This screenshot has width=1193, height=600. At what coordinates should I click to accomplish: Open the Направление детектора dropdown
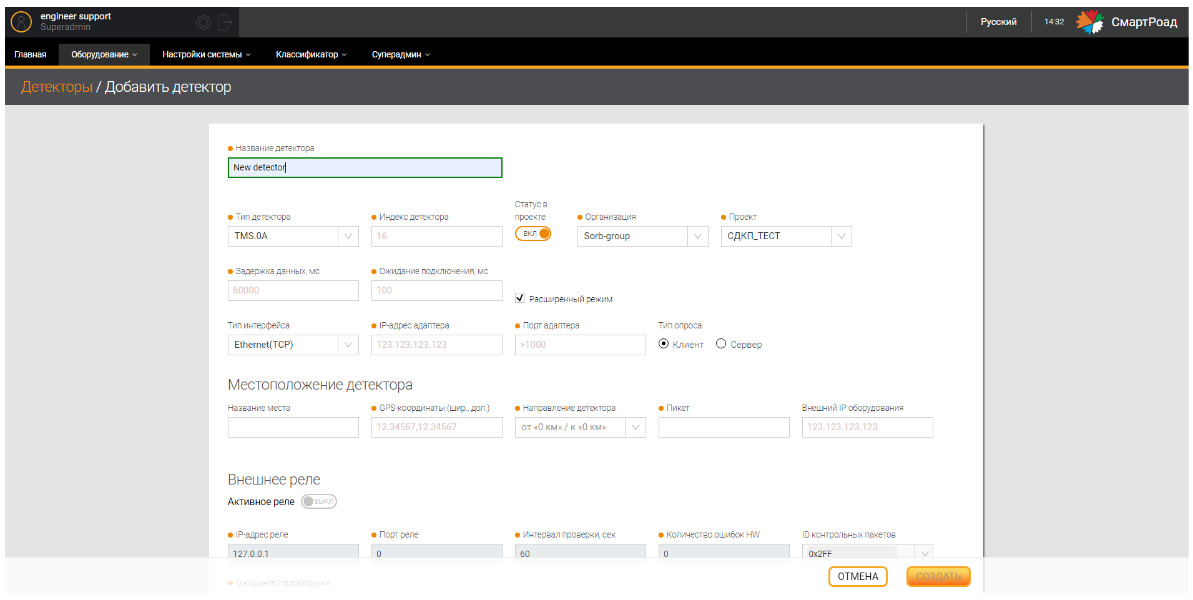pyautogui.click(x=581, y=427)
